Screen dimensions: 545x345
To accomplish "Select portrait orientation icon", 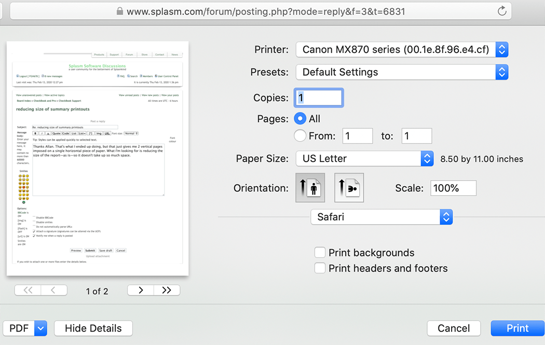I will coord(310,188).
